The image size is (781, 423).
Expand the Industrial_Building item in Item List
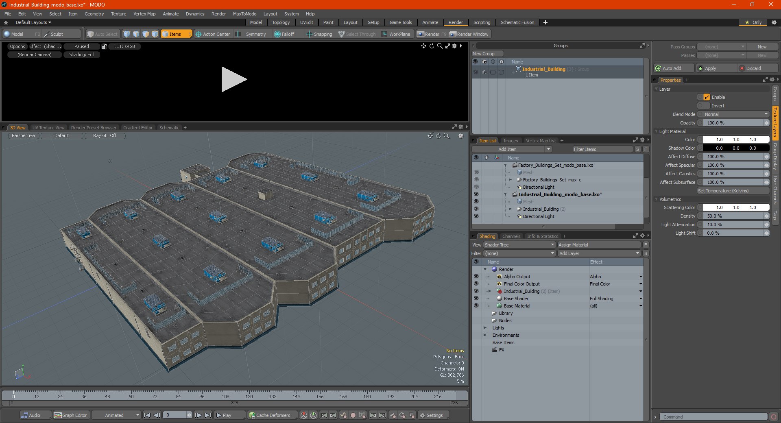(510, 209)
